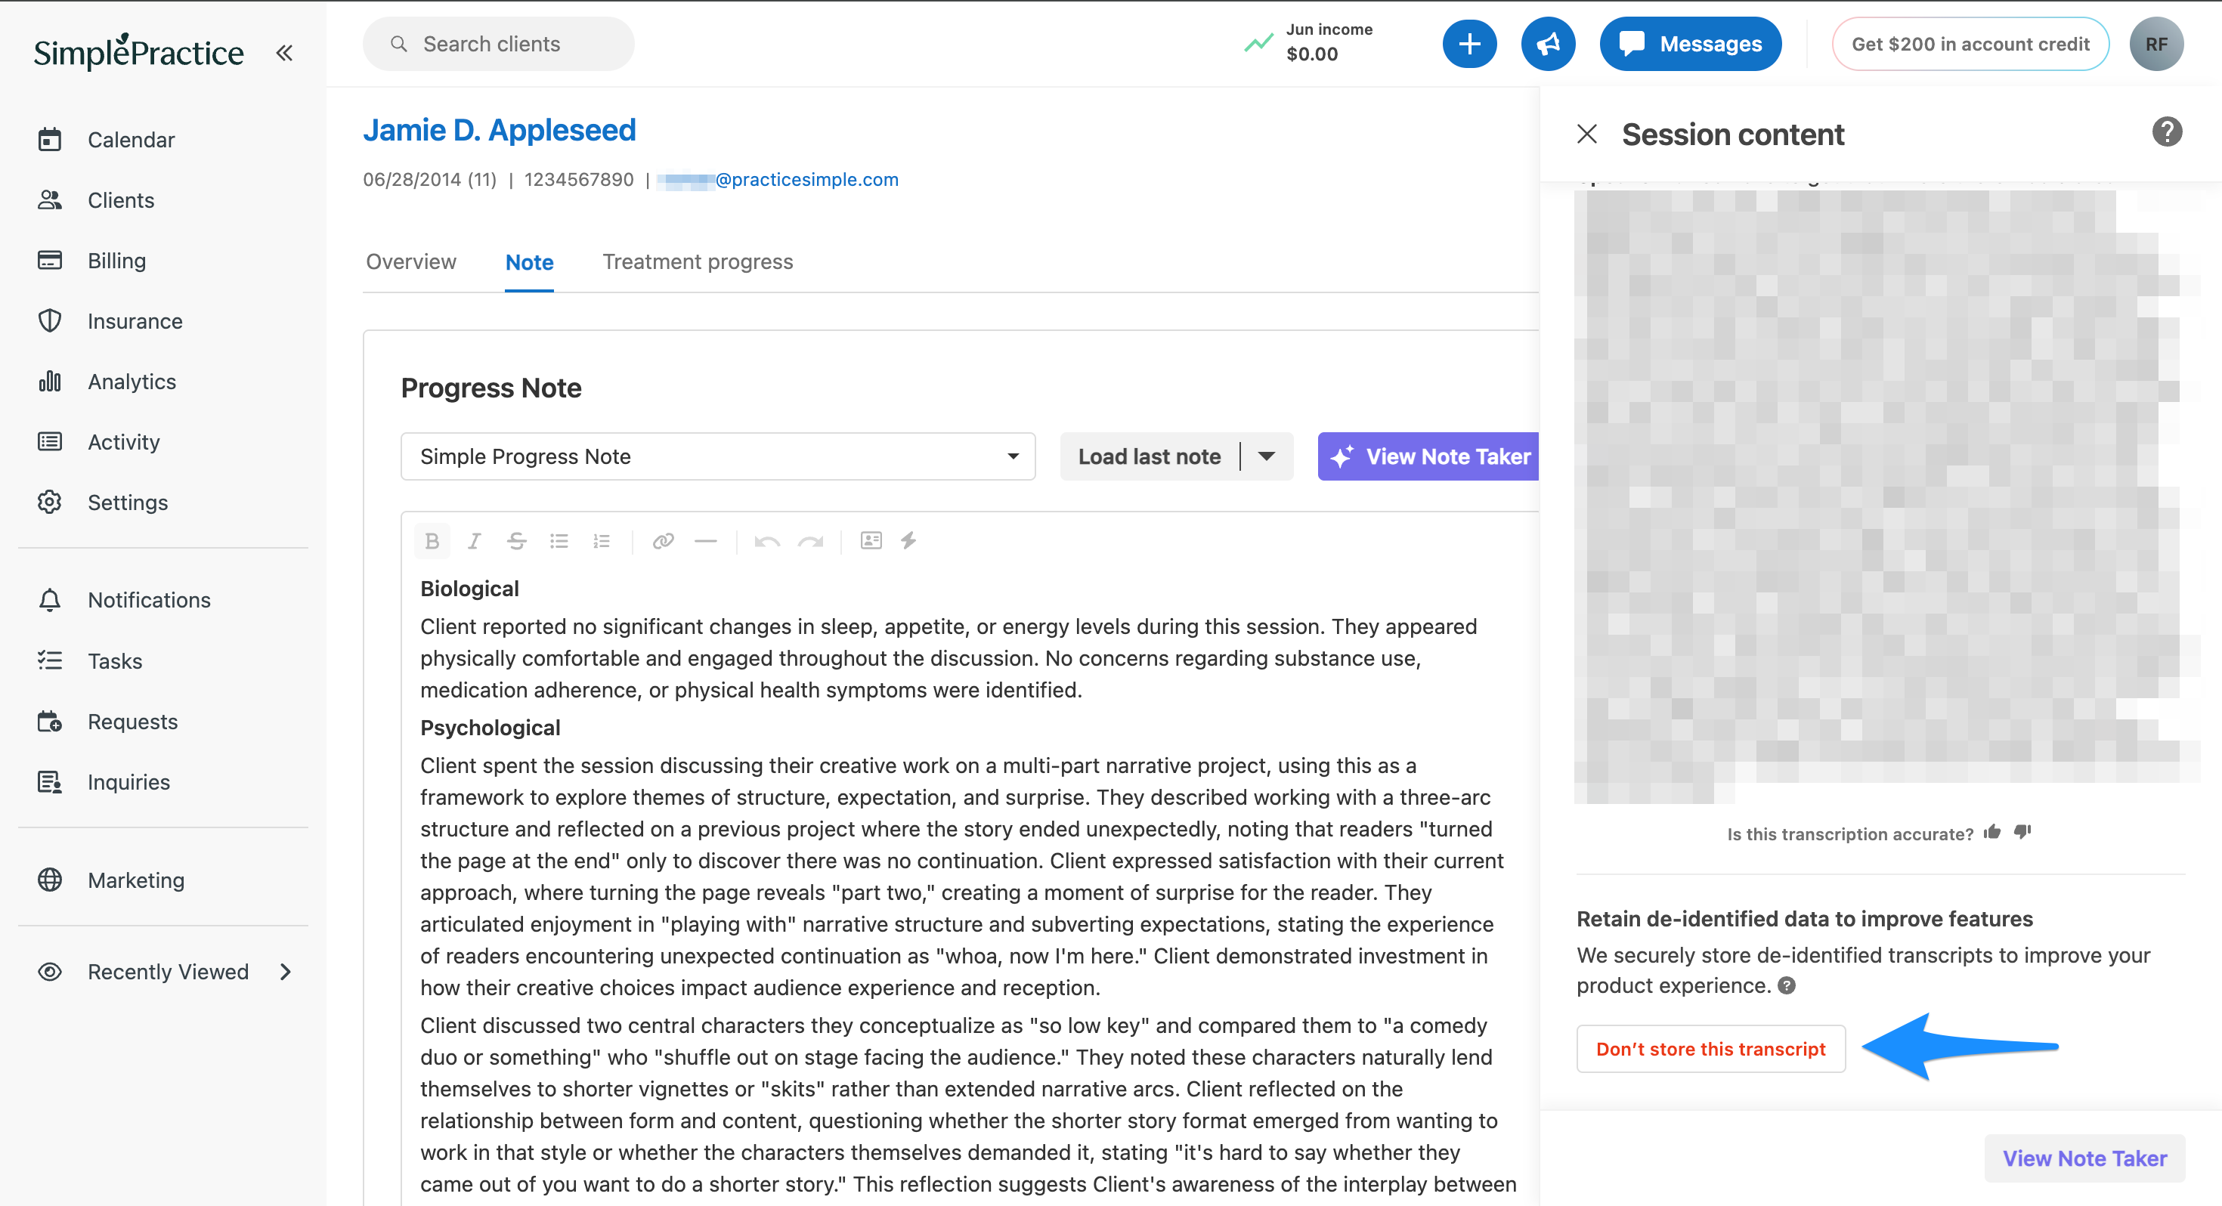
Task: Focus the Search clients field
Action: [499, 44]
